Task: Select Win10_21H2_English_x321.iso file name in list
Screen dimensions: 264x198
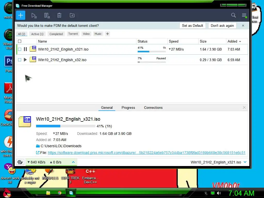Action: point(63,49)
